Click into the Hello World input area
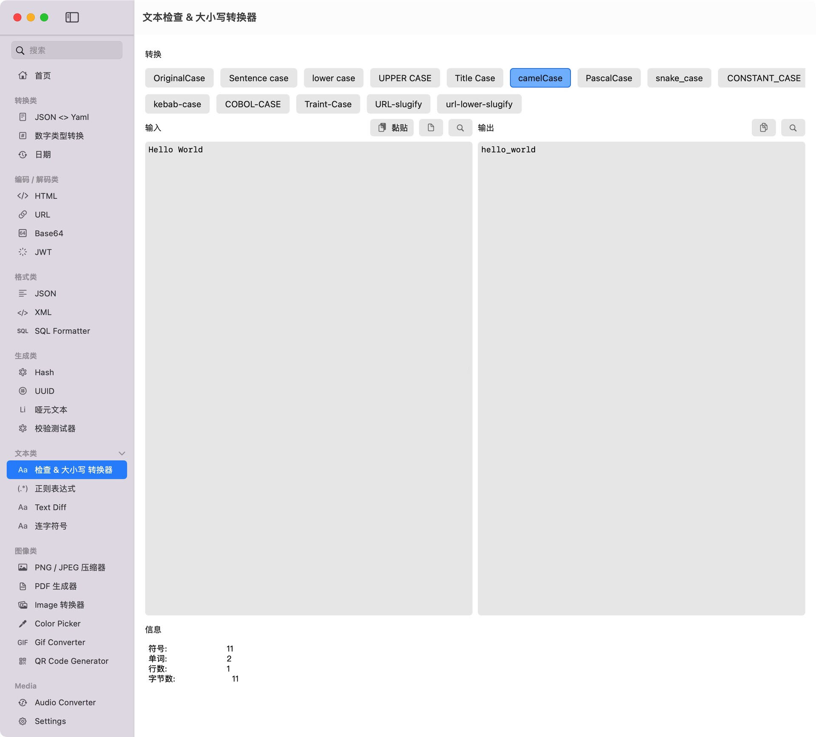 [x=309, y=378]
